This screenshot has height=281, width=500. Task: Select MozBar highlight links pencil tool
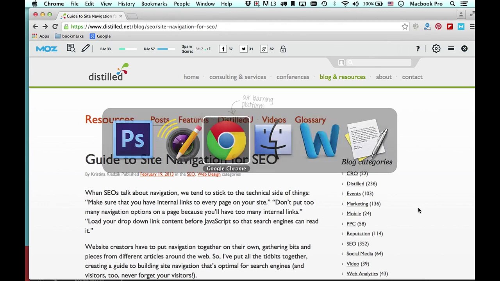(86, 49)
